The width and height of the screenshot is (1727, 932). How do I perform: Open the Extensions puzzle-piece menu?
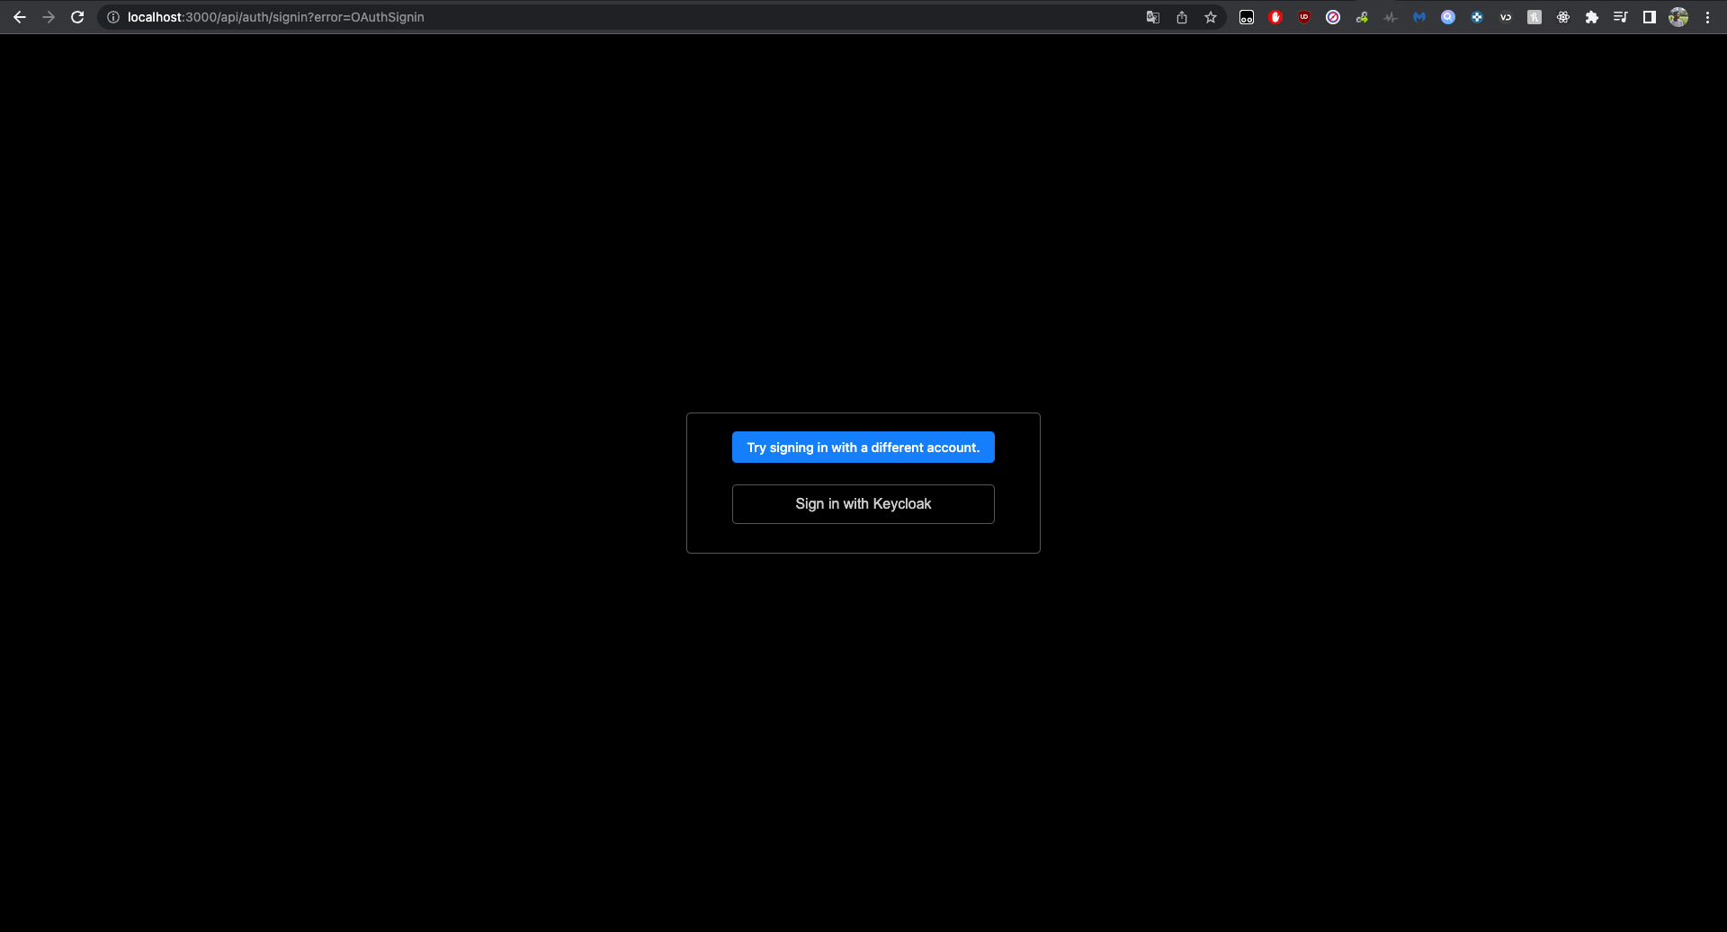click(x=1592, y=17)
